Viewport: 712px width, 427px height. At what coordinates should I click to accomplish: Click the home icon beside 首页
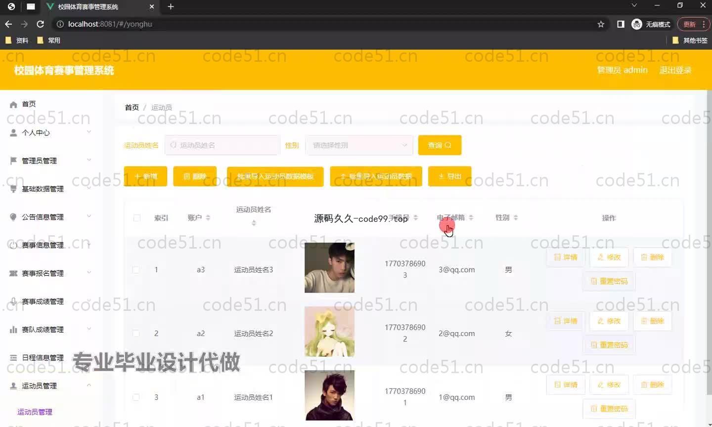[13, 105]
